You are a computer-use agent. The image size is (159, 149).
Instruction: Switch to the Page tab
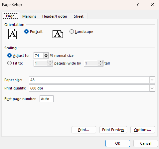click(10, 16)
